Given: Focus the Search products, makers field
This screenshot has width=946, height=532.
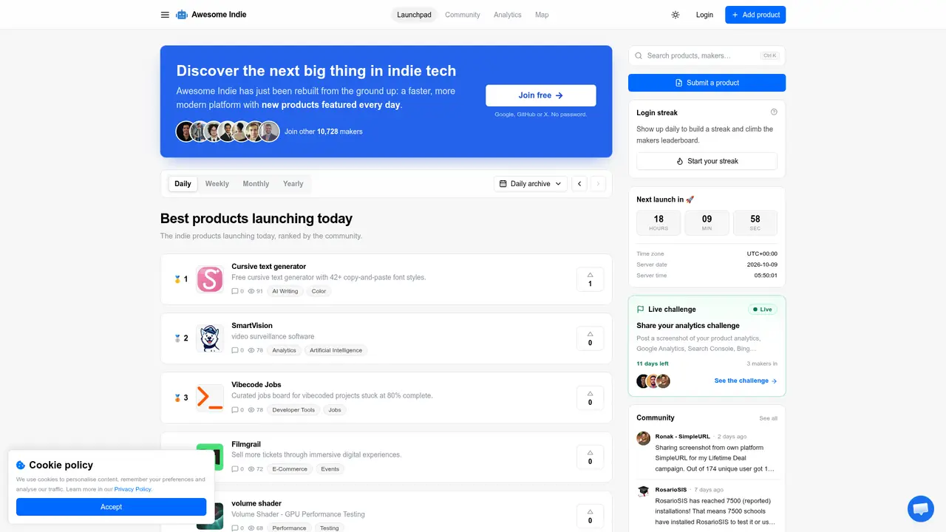Looking at the screenshot, I should pos(707,55).
